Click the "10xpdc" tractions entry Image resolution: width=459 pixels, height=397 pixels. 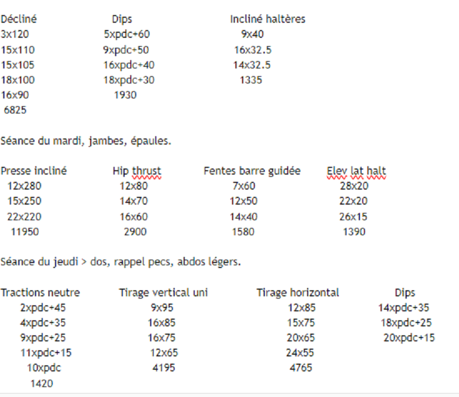44,368
